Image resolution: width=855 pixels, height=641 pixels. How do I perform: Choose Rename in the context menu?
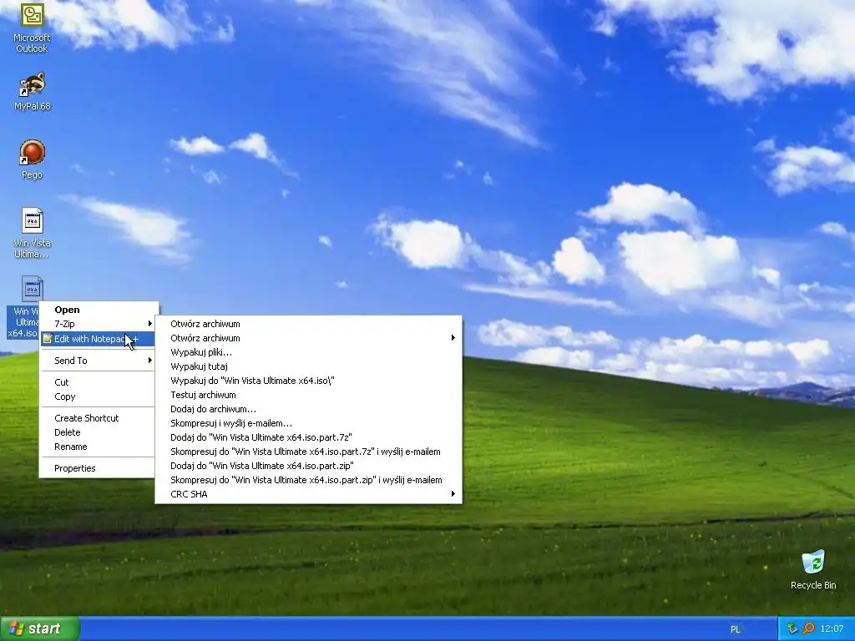coord(97,447)
